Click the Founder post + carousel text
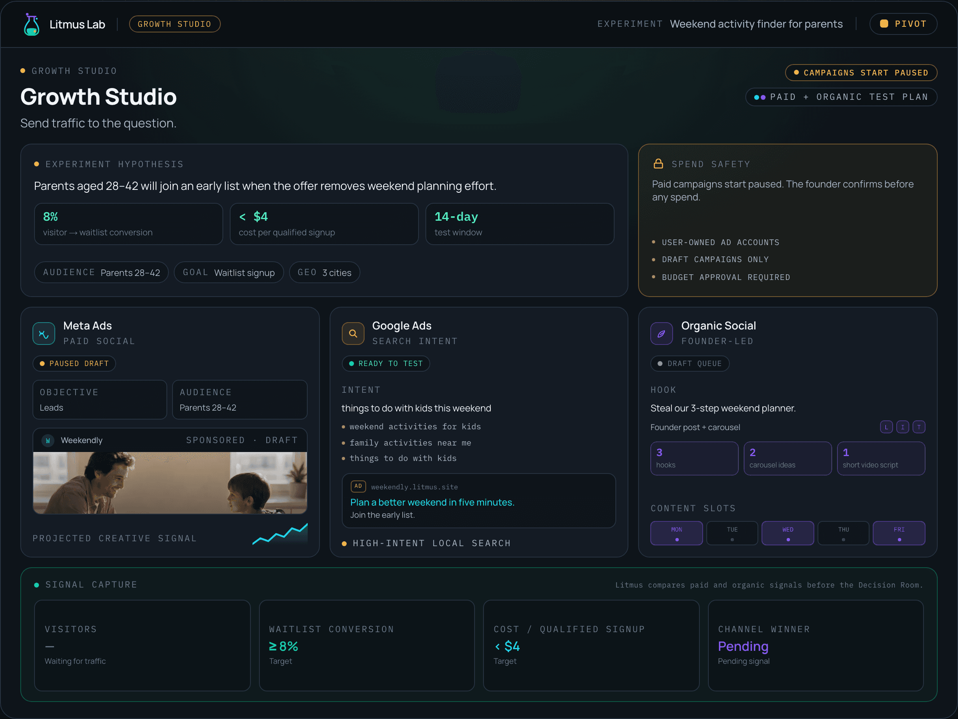 (695, 427)
